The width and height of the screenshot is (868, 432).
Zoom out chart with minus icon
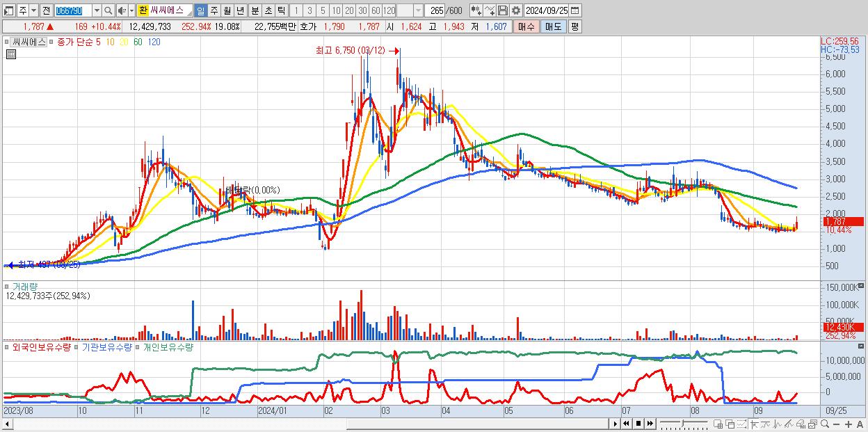[x=837, y=424]
